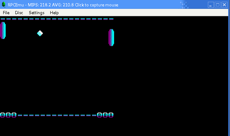
Task: Close the RPCEmu window
Action: point(224,5)
